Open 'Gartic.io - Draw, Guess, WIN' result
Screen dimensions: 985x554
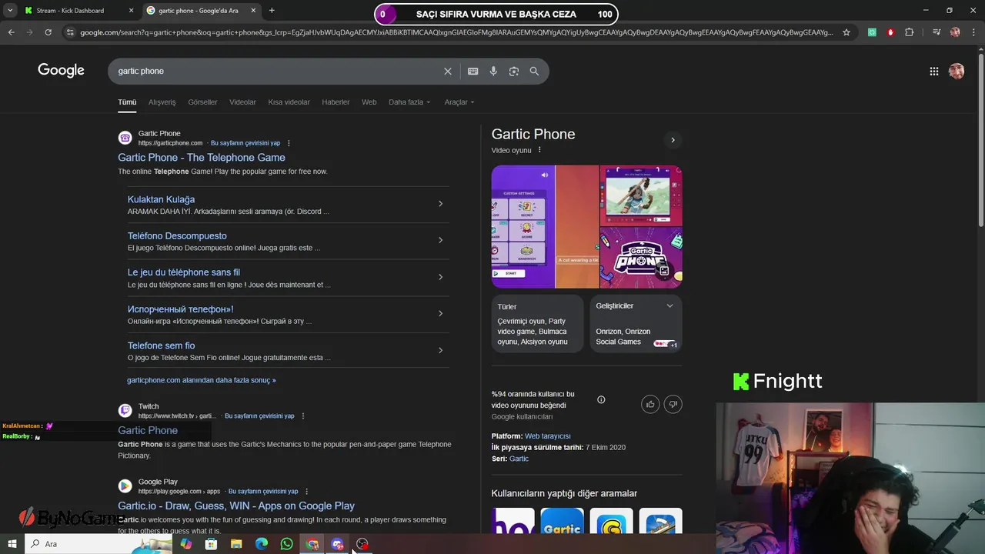(x=236, y=506)
